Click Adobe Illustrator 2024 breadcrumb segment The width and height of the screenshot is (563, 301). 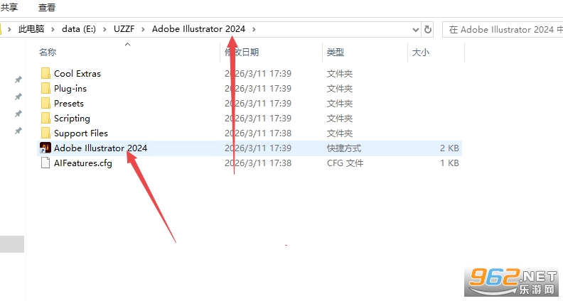coord(198,29)
